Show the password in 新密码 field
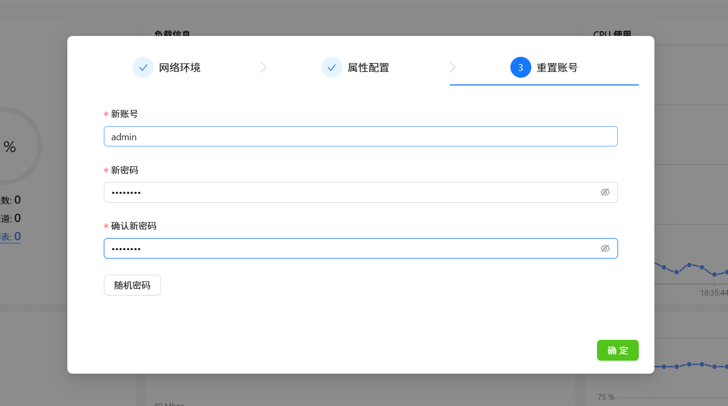 click(x=605, y=192)
